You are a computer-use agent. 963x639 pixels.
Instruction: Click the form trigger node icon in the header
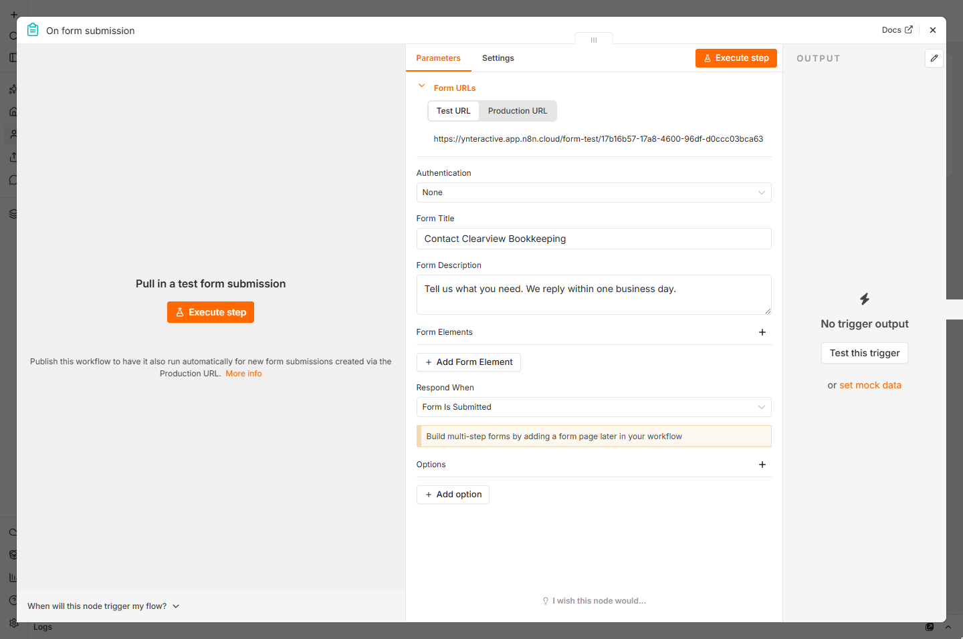click(x=33, y=30)
